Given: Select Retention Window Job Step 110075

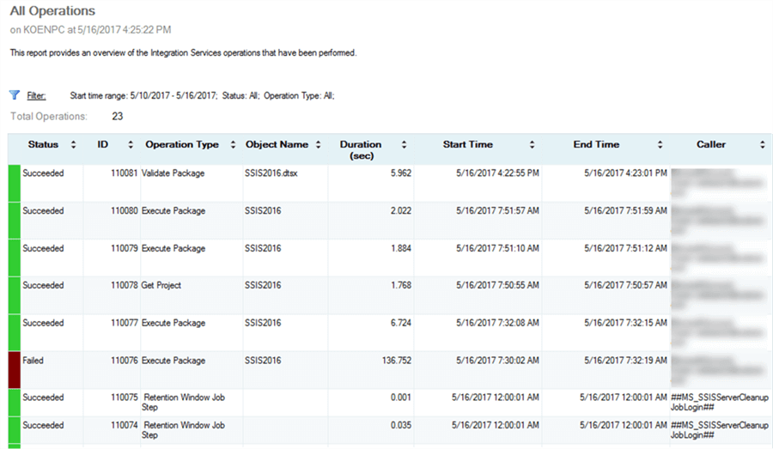Looking at the screenshot, I should point(184,397).
